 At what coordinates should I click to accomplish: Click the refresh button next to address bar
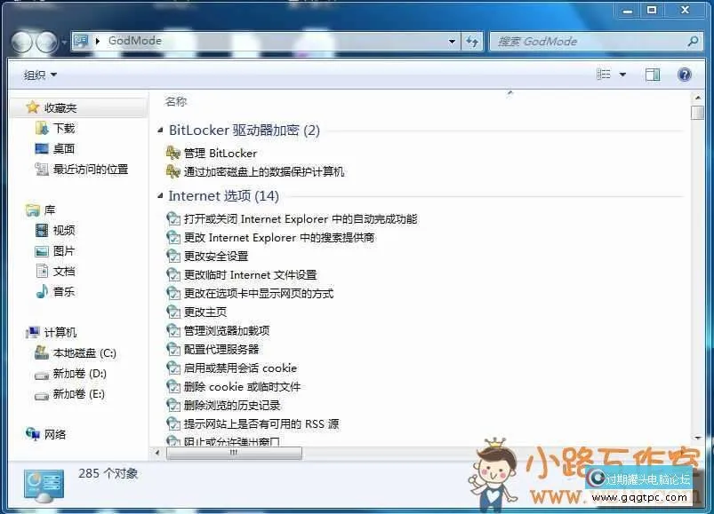click(x=472, y=41)
